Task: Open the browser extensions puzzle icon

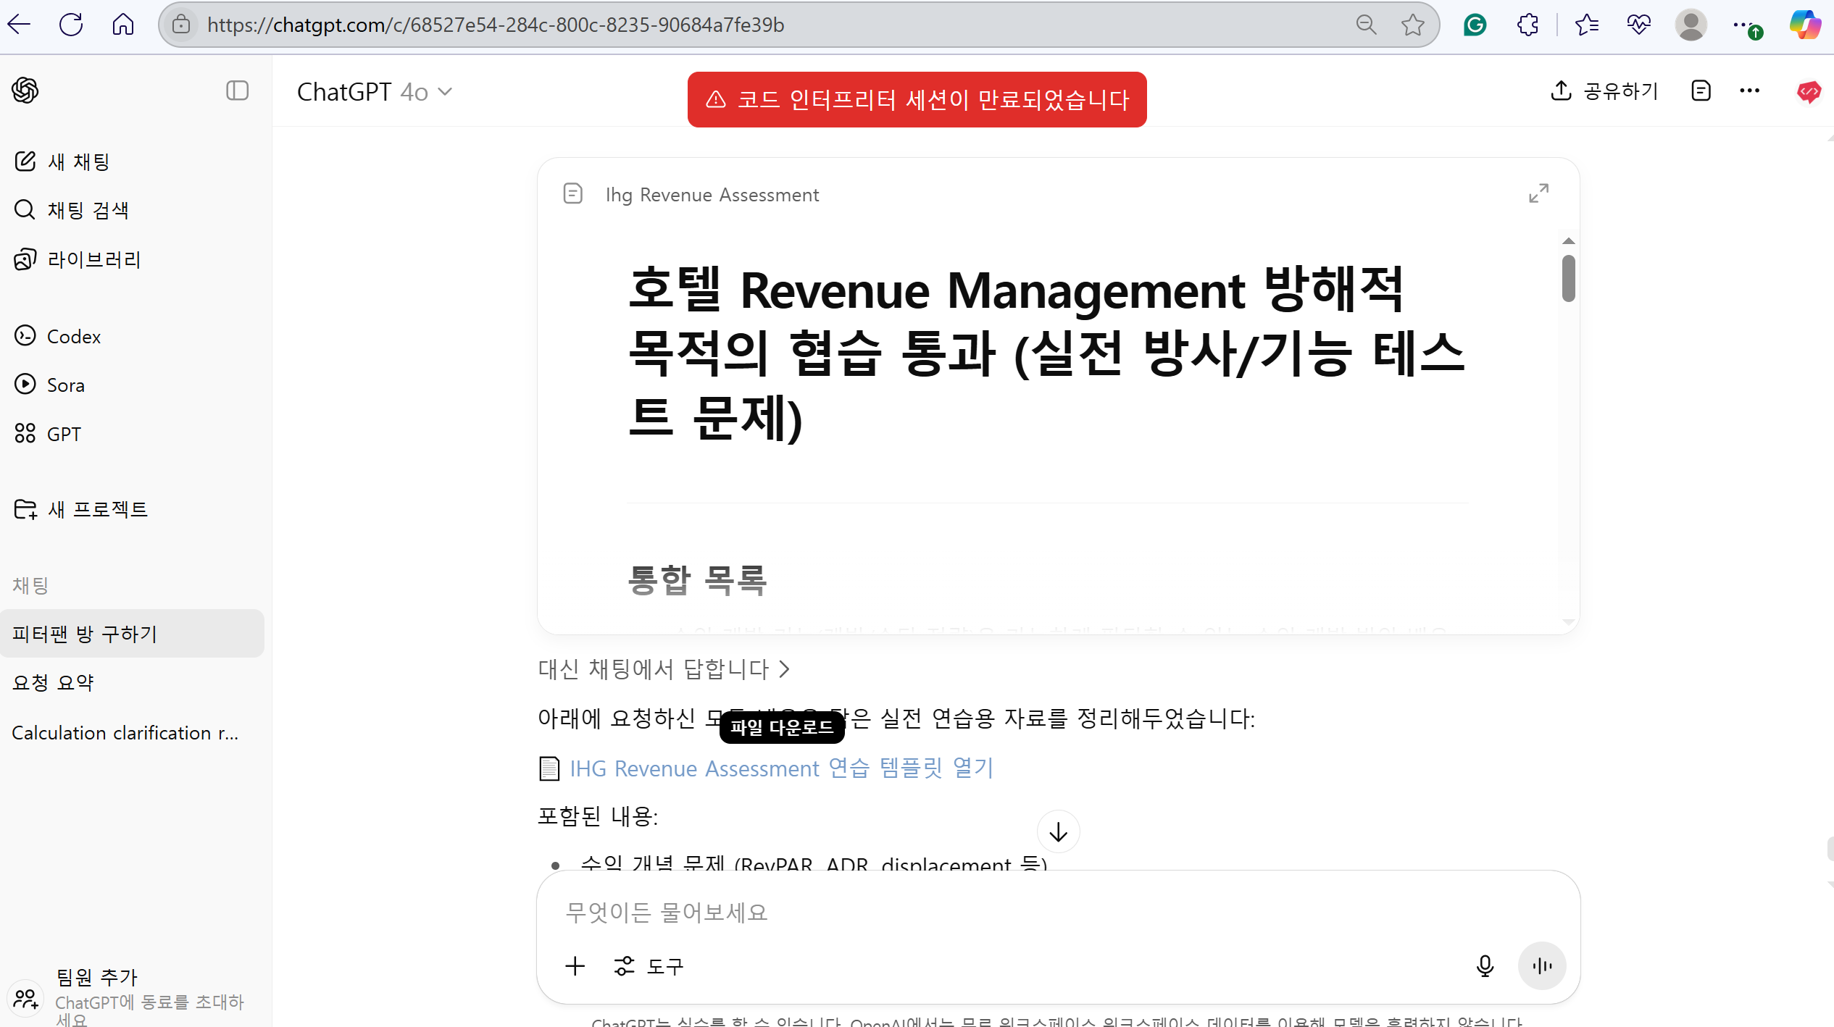Action: tap(1527, 25)
